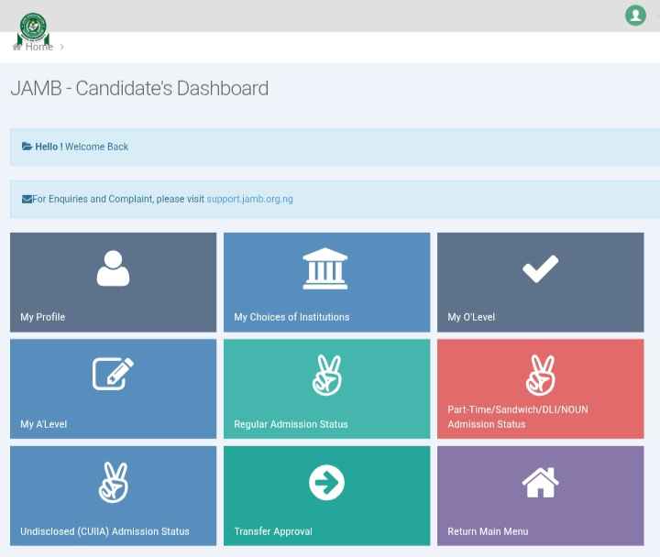This screenshot has height=557, width=660.
Task: Click the institution building icon
Action: (325, 268)
